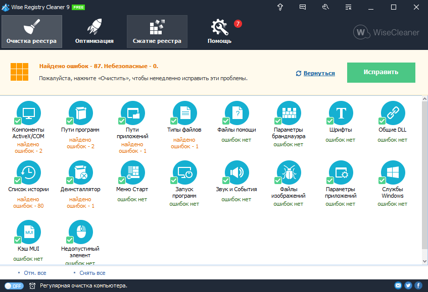The width and height of the screenshot is (428, 292).
Task: Click the Отм. все link
Action: [35, 273]
